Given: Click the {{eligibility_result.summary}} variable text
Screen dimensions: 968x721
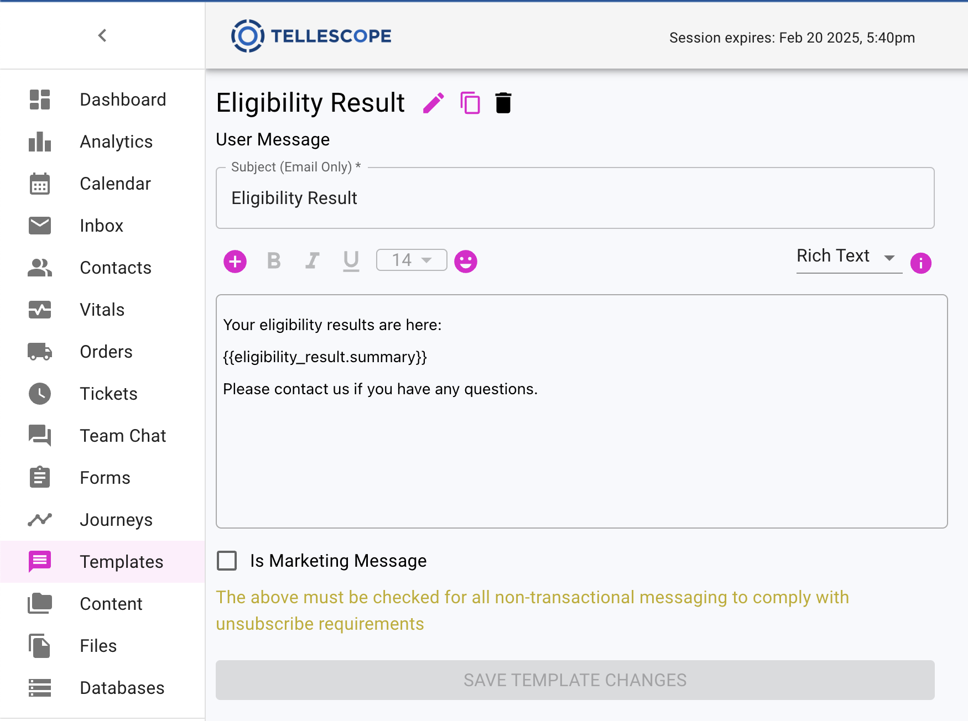Looking at the screenshot, I should click(325, 357).
